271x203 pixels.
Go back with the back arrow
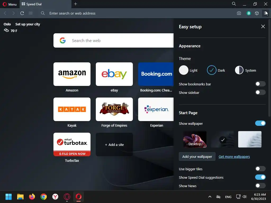coord(5,13)
